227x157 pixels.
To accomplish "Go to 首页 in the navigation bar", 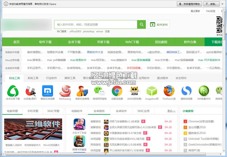I will [16, 42].
